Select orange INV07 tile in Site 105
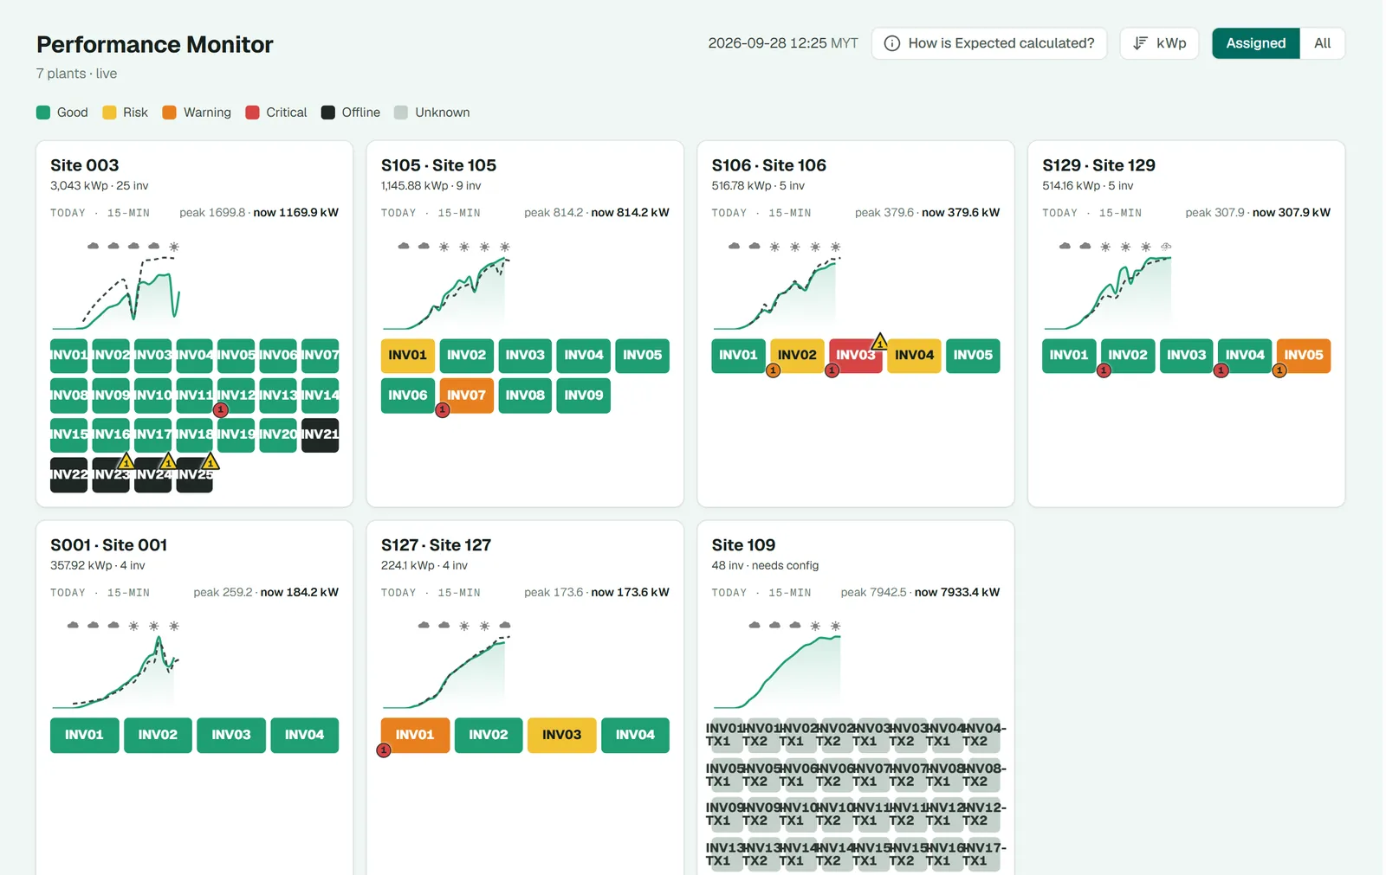 (x=466, y=396)
